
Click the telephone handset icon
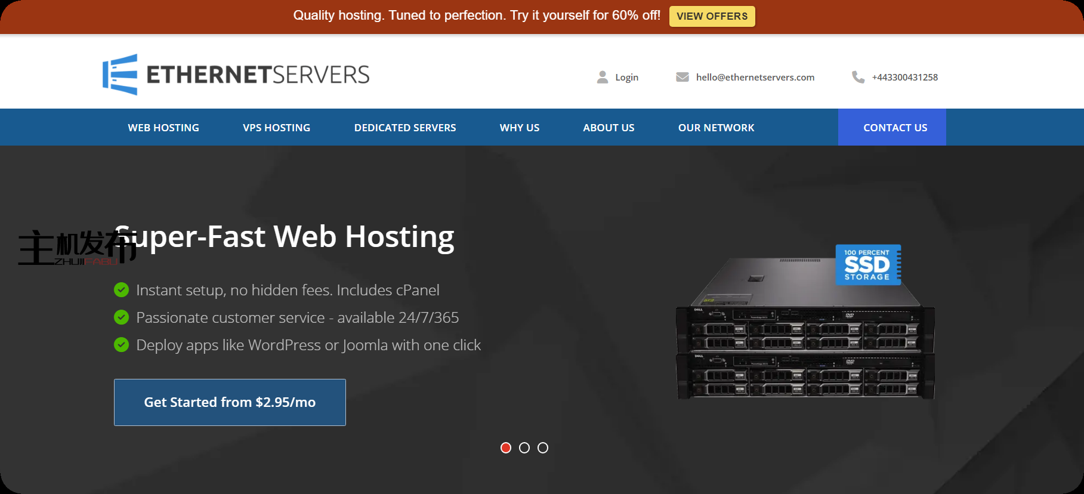pos(858,77)
